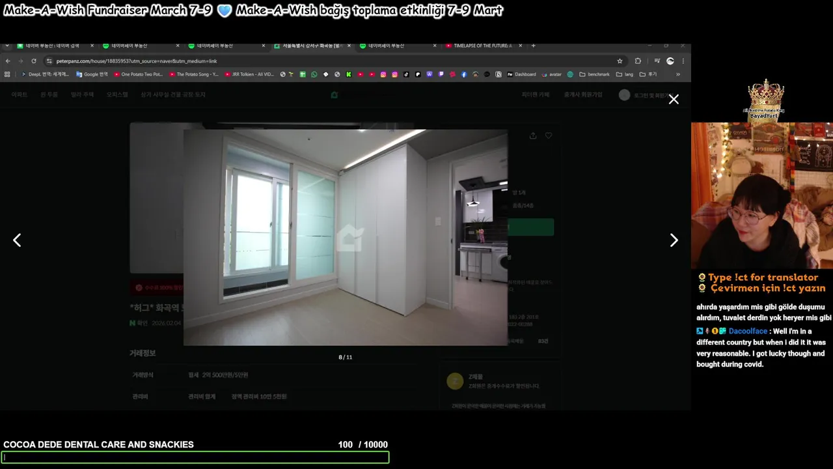Close the first Naver search tab
This screenshot has height=469, width=833.
(92, 46)
